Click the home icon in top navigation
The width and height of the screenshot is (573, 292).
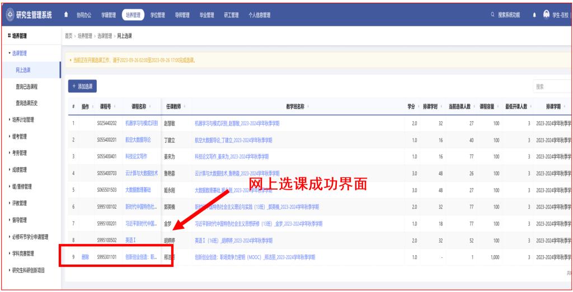[x=67, y=15]
